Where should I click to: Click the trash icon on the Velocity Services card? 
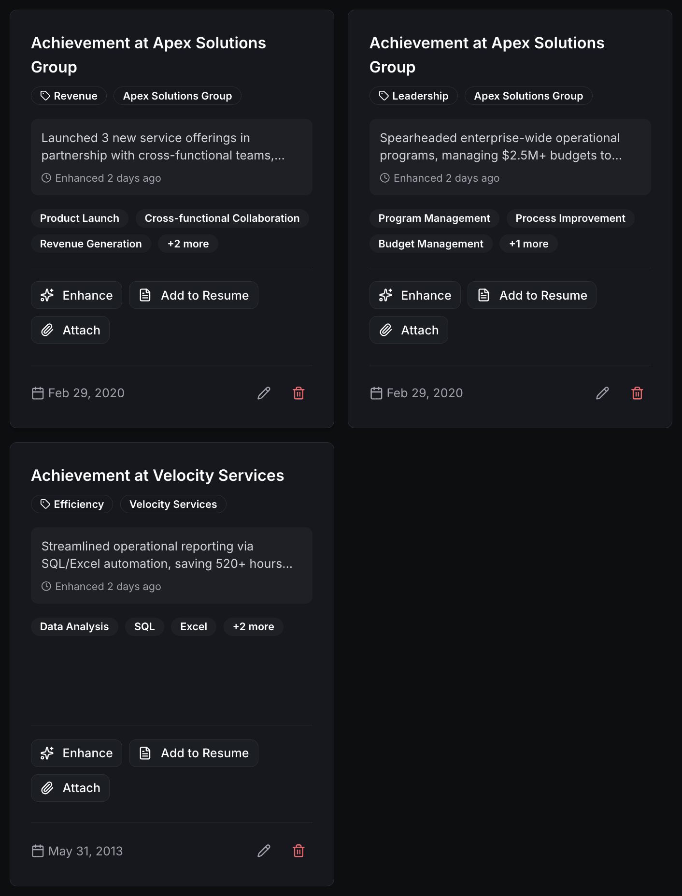coord(298,851)
